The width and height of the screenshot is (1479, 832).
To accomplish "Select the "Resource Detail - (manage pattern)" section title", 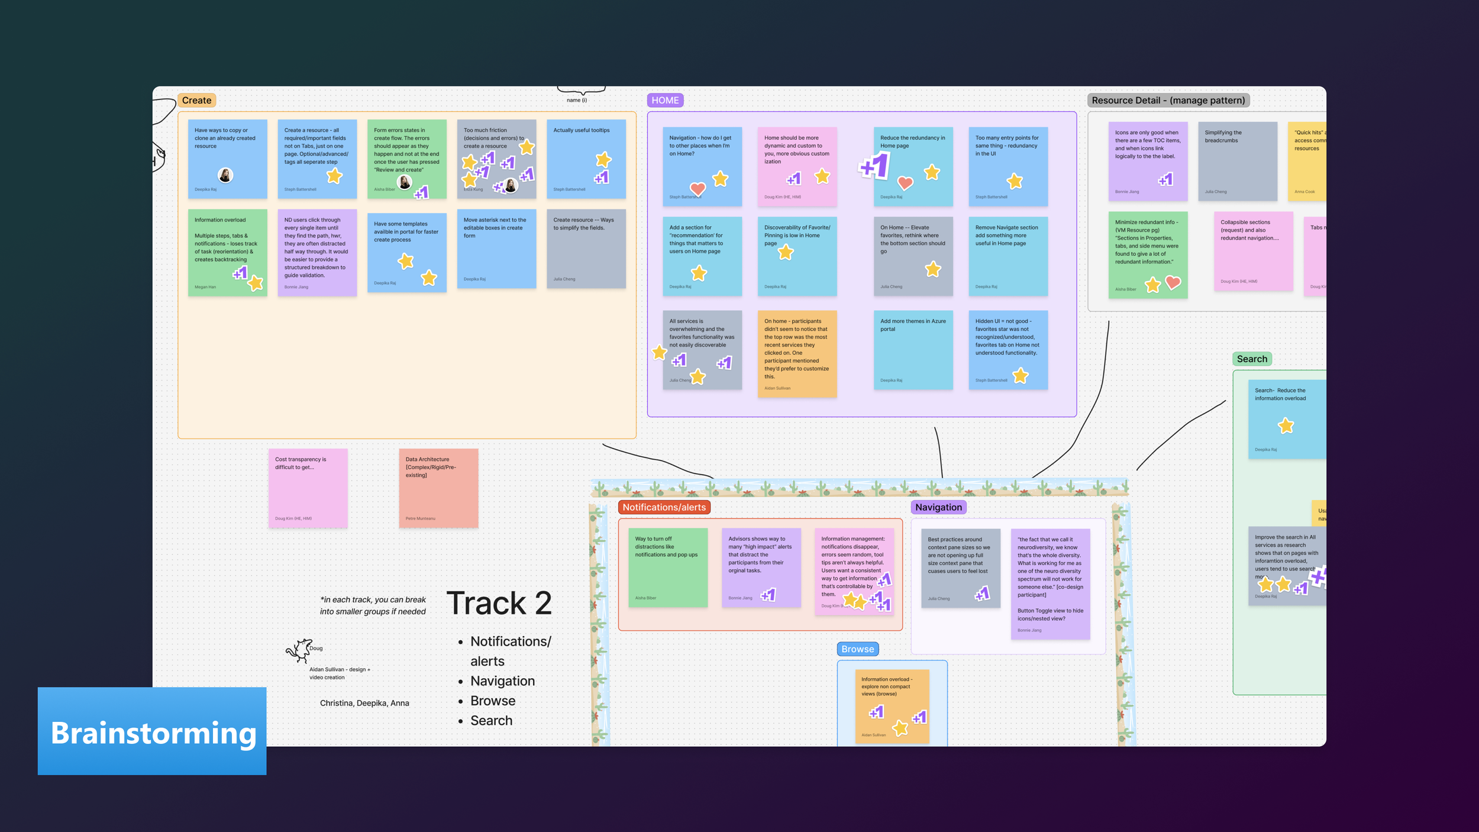I will coord(1168,101).
